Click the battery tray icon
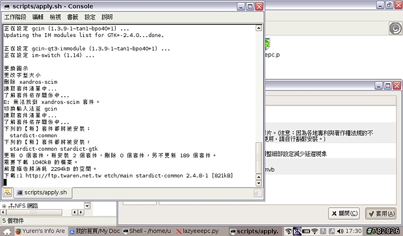The image size is (403, 236). pyautogui.click(x=306, y=231)
